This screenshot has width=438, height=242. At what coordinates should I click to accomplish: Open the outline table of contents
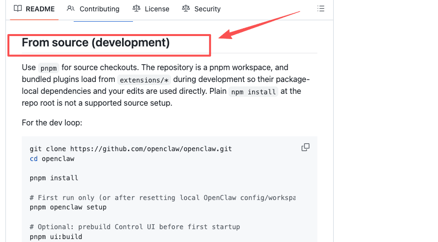point(321,9)
